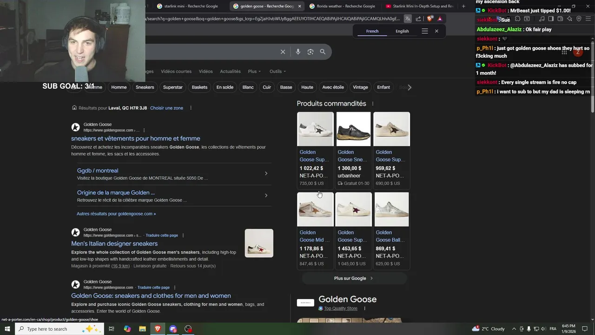The height and width of the screenshot is (335, 595).
Task: Open translate popup options menu icon
Action: (x=424, y=31)
